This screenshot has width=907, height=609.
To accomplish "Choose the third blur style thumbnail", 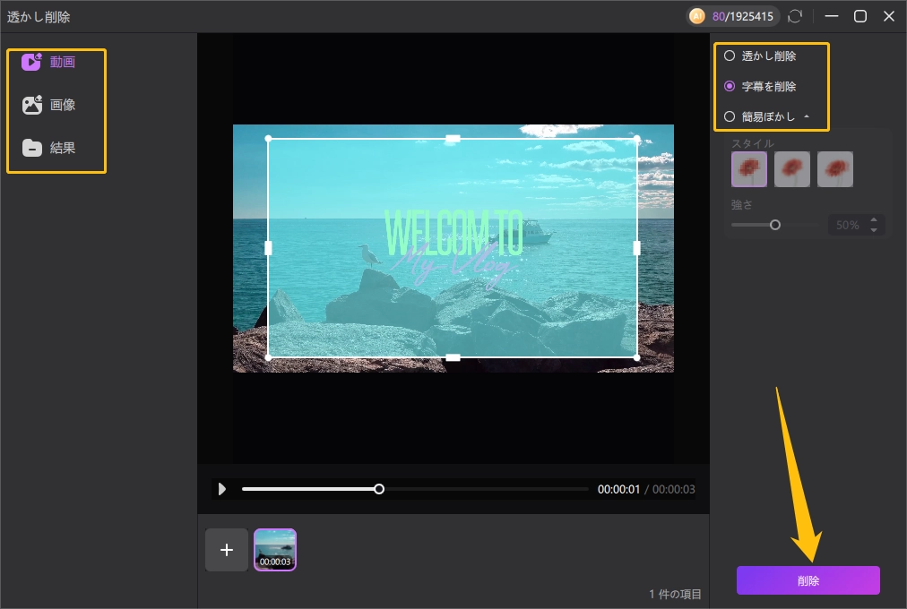I will [834, 169].
